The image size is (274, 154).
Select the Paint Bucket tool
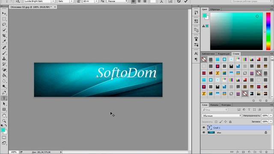pyautogui.click(x=4, y=75)
